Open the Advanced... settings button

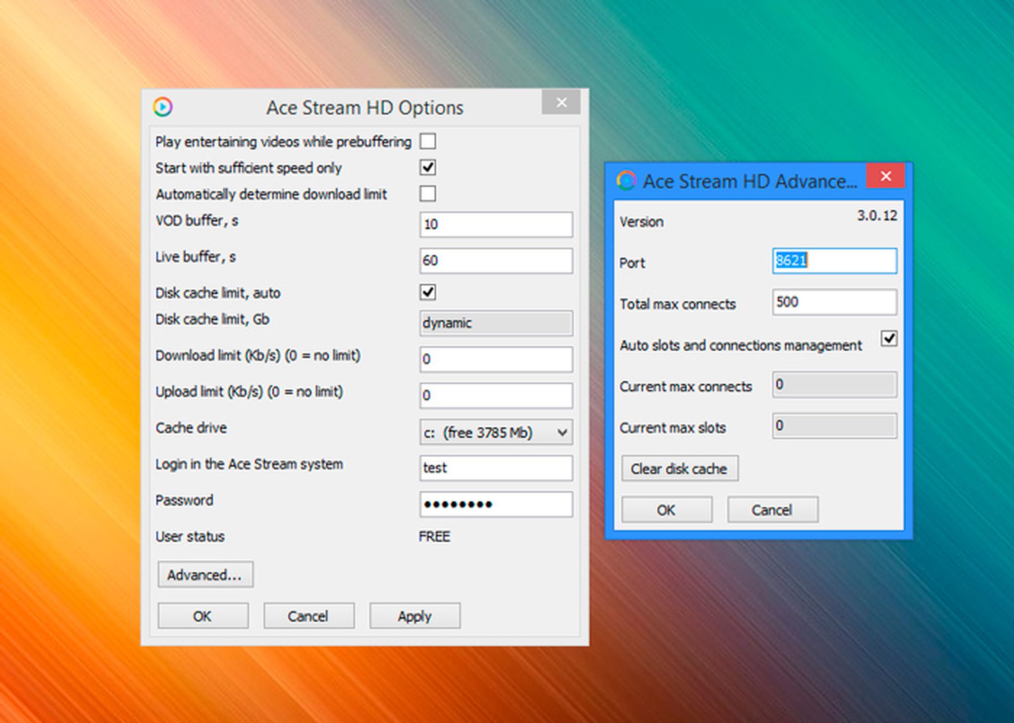[x=205, y=574]
